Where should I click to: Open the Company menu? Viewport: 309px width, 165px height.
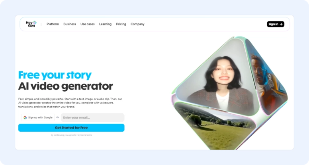point(137,24)
